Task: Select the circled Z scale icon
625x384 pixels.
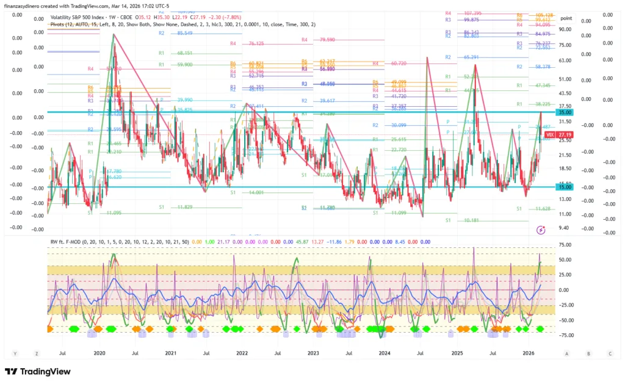Action: (x=37, y=353)
